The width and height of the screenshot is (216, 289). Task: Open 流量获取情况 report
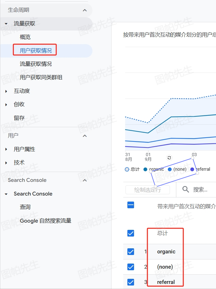tap(36, 64)
